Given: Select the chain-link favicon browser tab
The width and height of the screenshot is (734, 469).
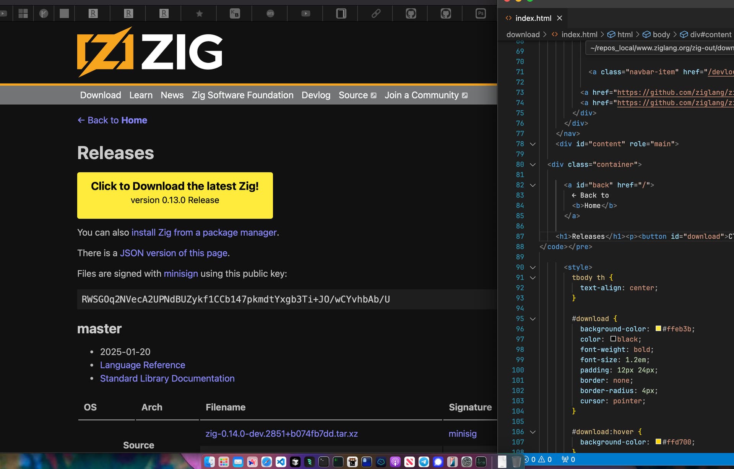Looking at the screenshot, I should tap(376, 14).
